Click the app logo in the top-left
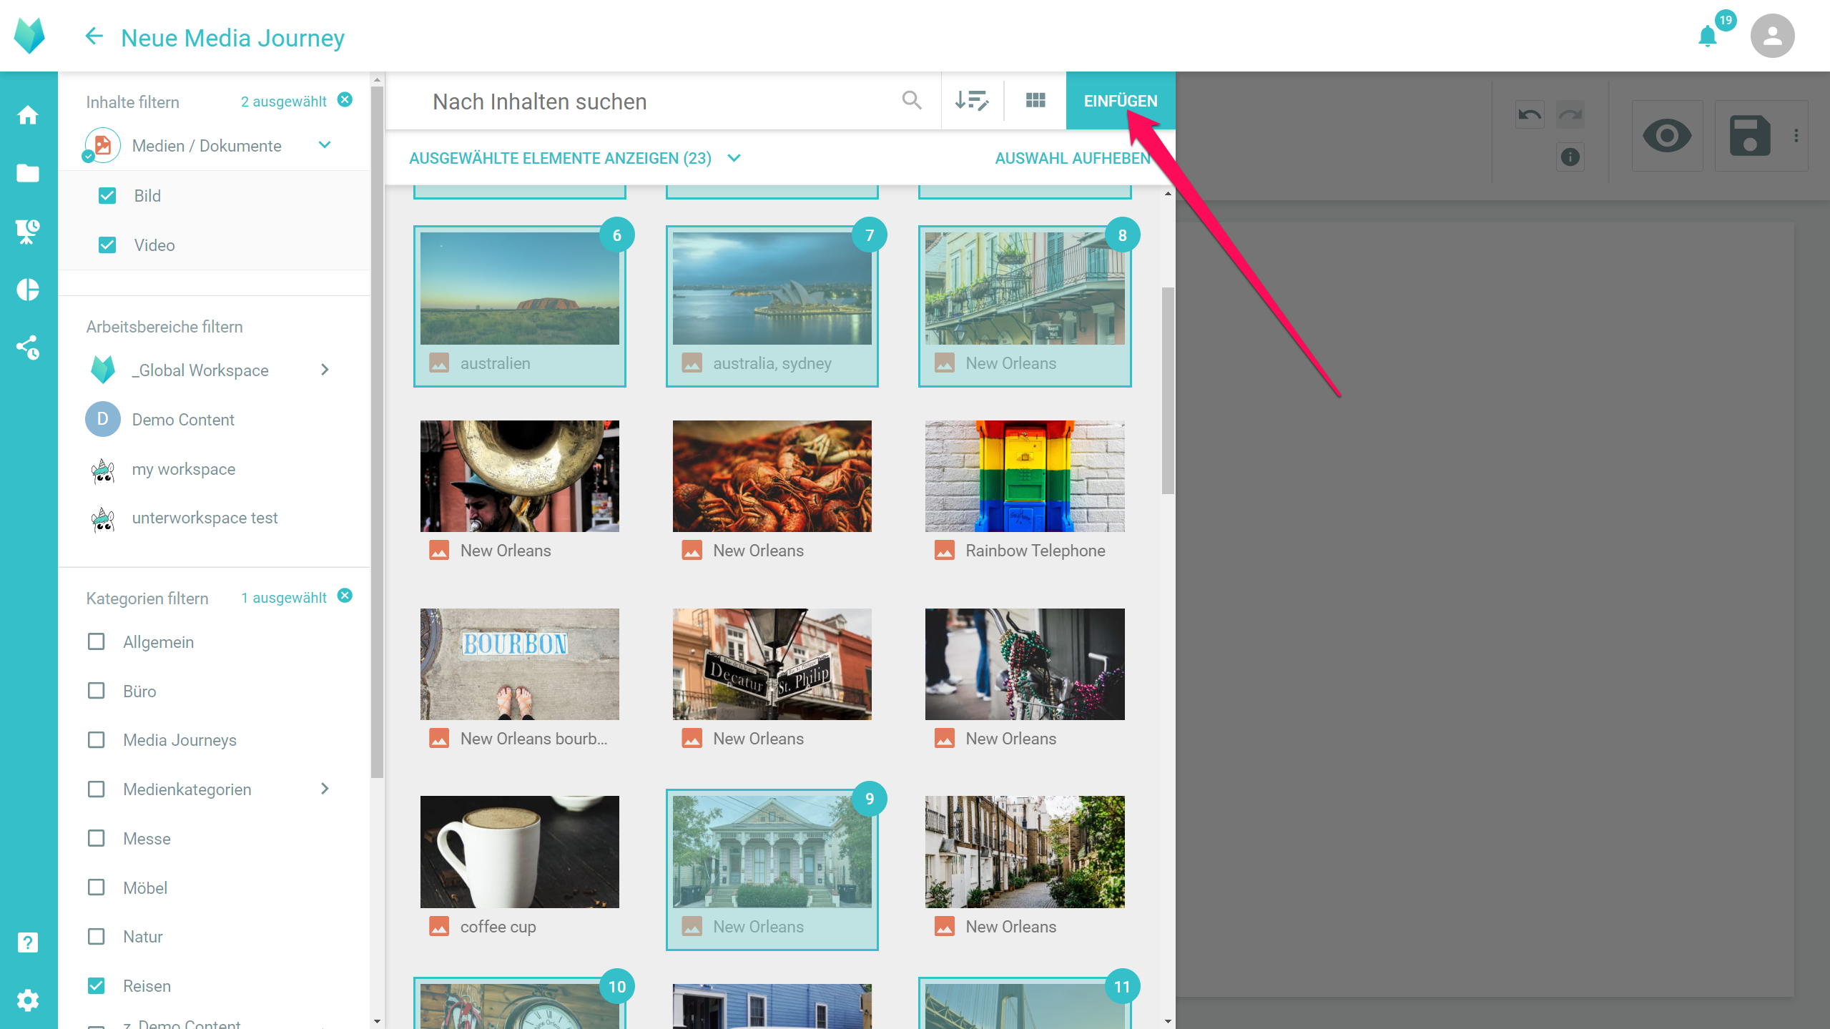 point(29,36)
